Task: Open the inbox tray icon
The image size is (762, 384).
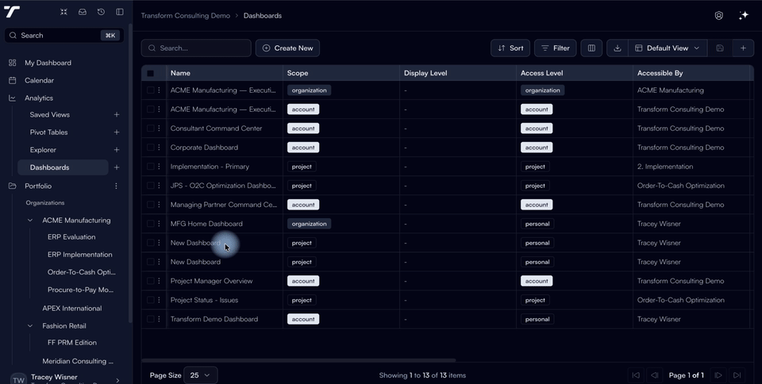Action: (x=82, y=12)
